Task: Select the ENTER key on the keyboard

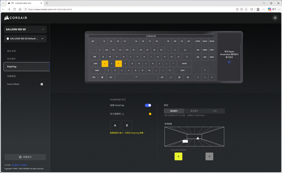Action: pos(184,64)
